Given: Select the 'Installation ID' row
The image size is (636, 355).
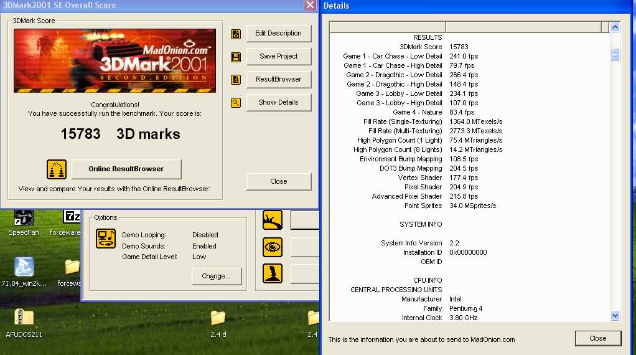Looking at the screenshot, I should (469, 252).
